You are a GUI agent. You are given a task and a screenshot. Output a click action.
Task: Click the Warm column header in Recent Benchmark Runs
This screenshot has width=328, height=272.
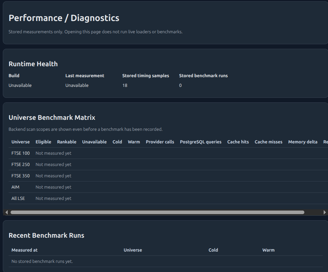268,250
